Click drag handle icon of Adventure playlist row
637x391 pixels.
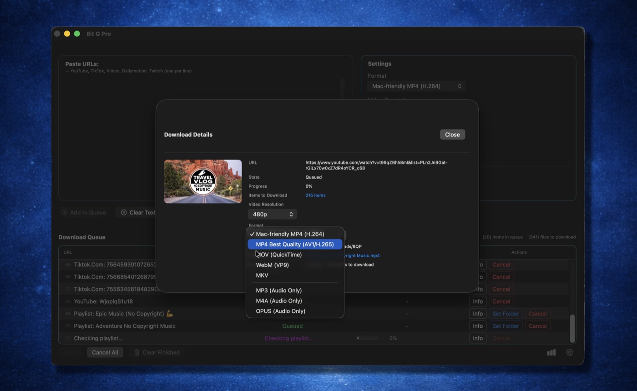pos(68,326)
